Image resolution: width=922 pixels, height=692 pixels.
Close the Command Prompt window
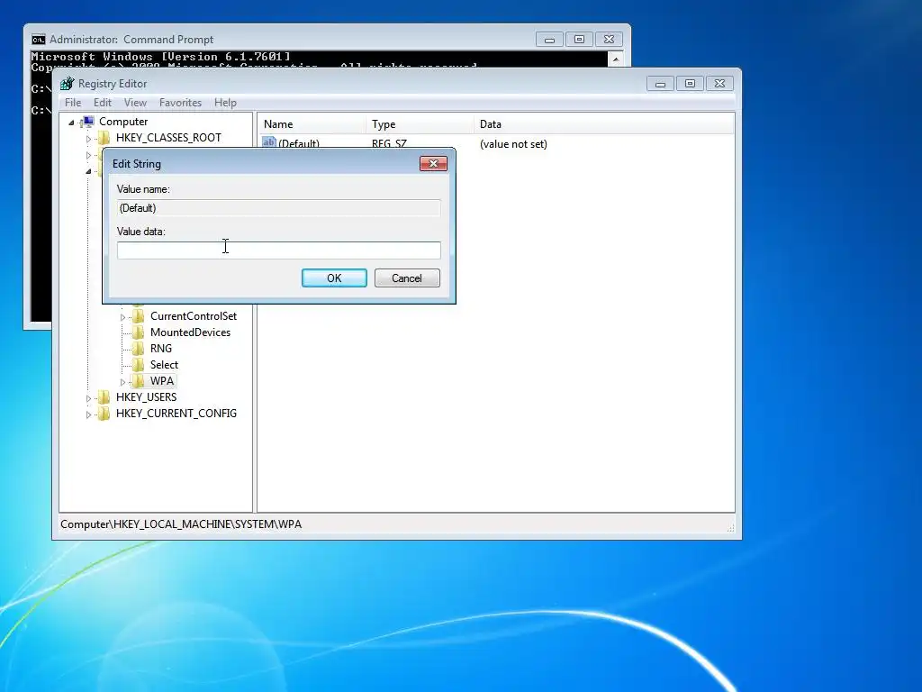(610, 40)
